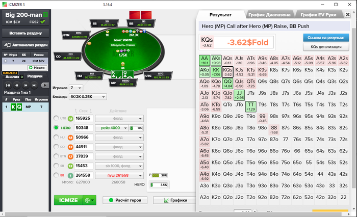This screenshot has width=357, height=217.
Task: Select the HJ radio button
Action: 56,137
